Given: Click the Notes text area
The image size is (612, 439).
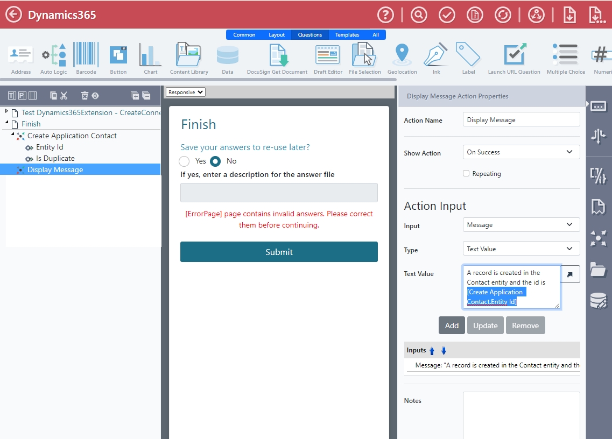Looking at the screenshot, I should coord(521,415).
